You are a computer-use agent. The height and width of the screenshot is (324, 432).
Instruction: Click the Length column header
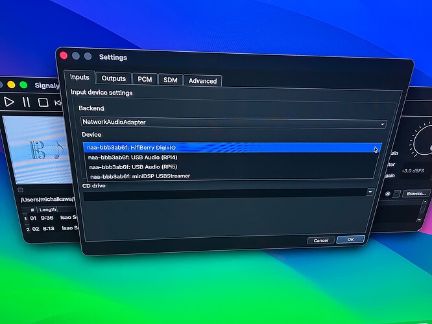[47, 209]
